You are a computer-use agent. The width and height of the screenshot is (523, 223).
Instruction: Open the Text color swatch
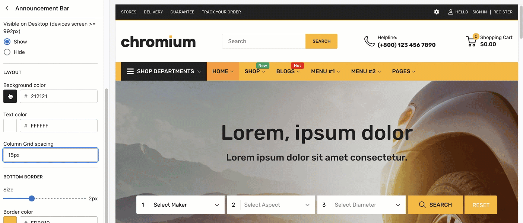pyautogui.click(x=10, y=126)
